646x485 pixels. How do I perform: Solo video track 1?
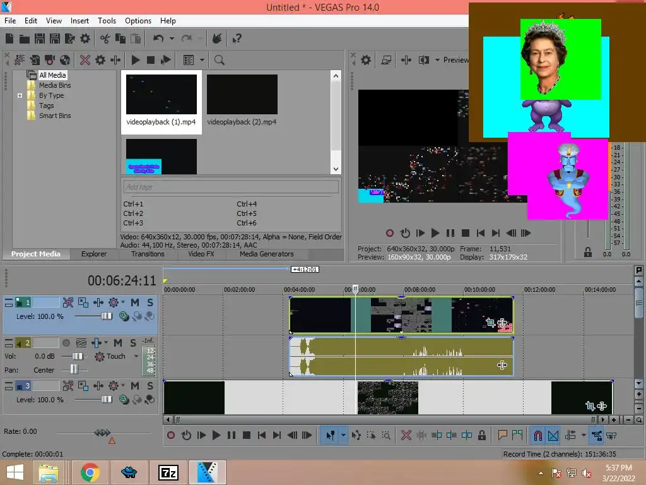click(150, 302)
